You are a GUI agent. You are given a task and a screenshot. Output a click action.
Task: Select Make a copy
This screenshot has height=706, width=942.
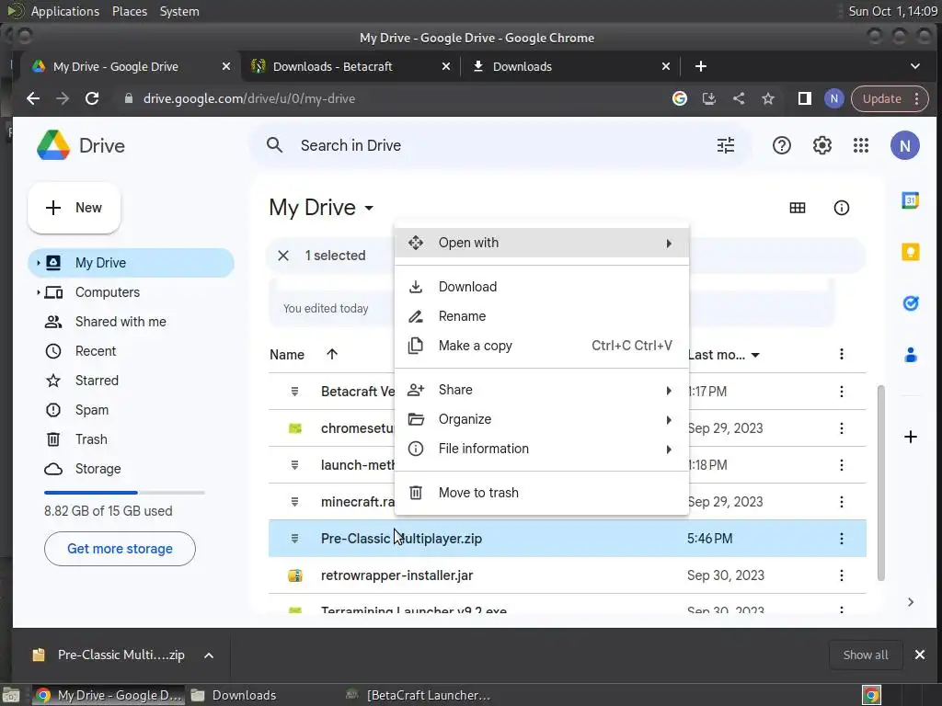(x=541, y=346)
